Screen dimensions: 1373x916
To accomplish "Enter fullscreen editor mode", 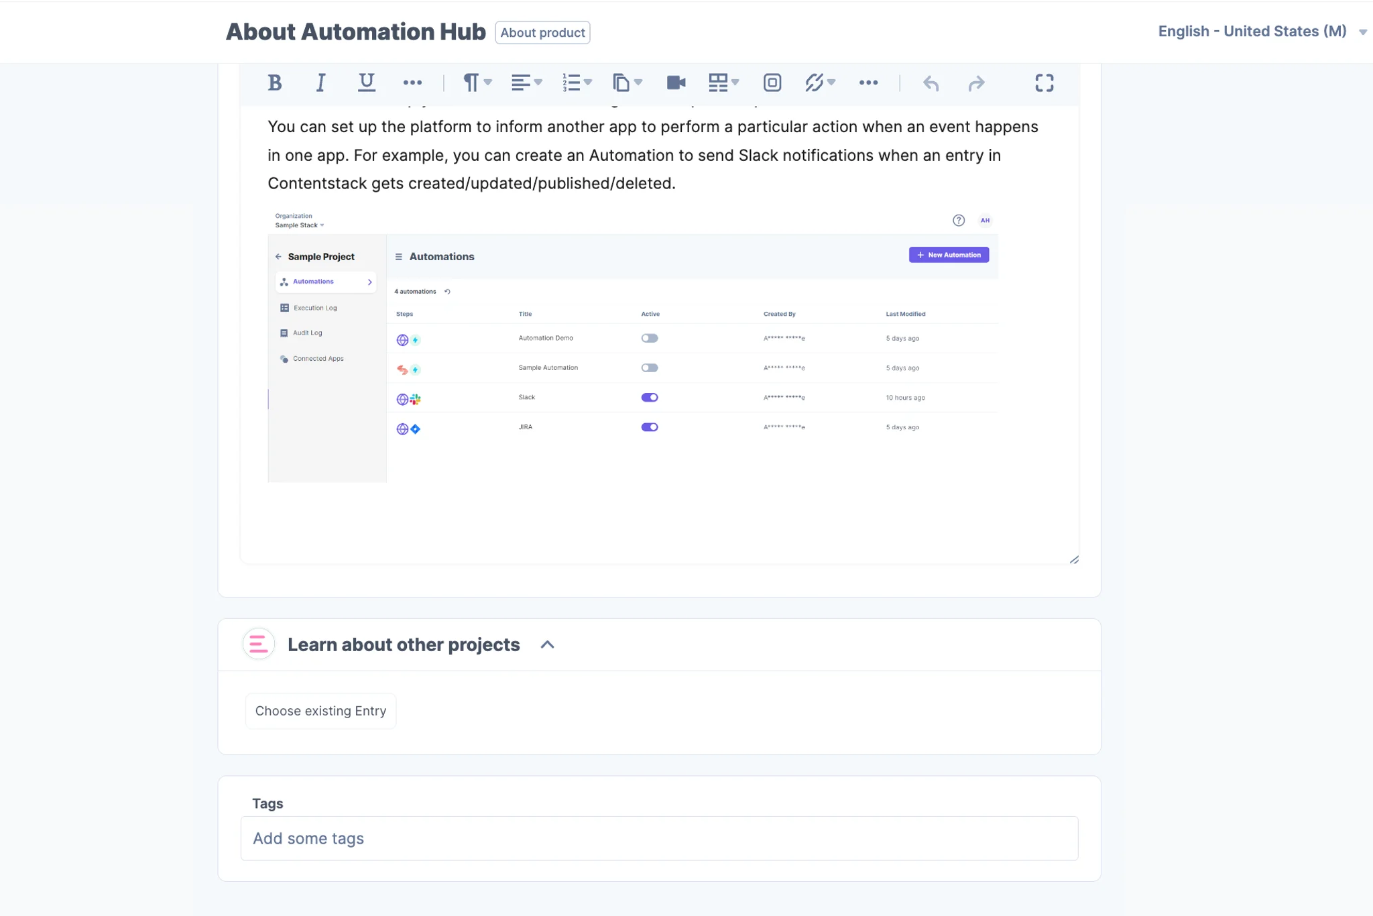I will 1044,82.
